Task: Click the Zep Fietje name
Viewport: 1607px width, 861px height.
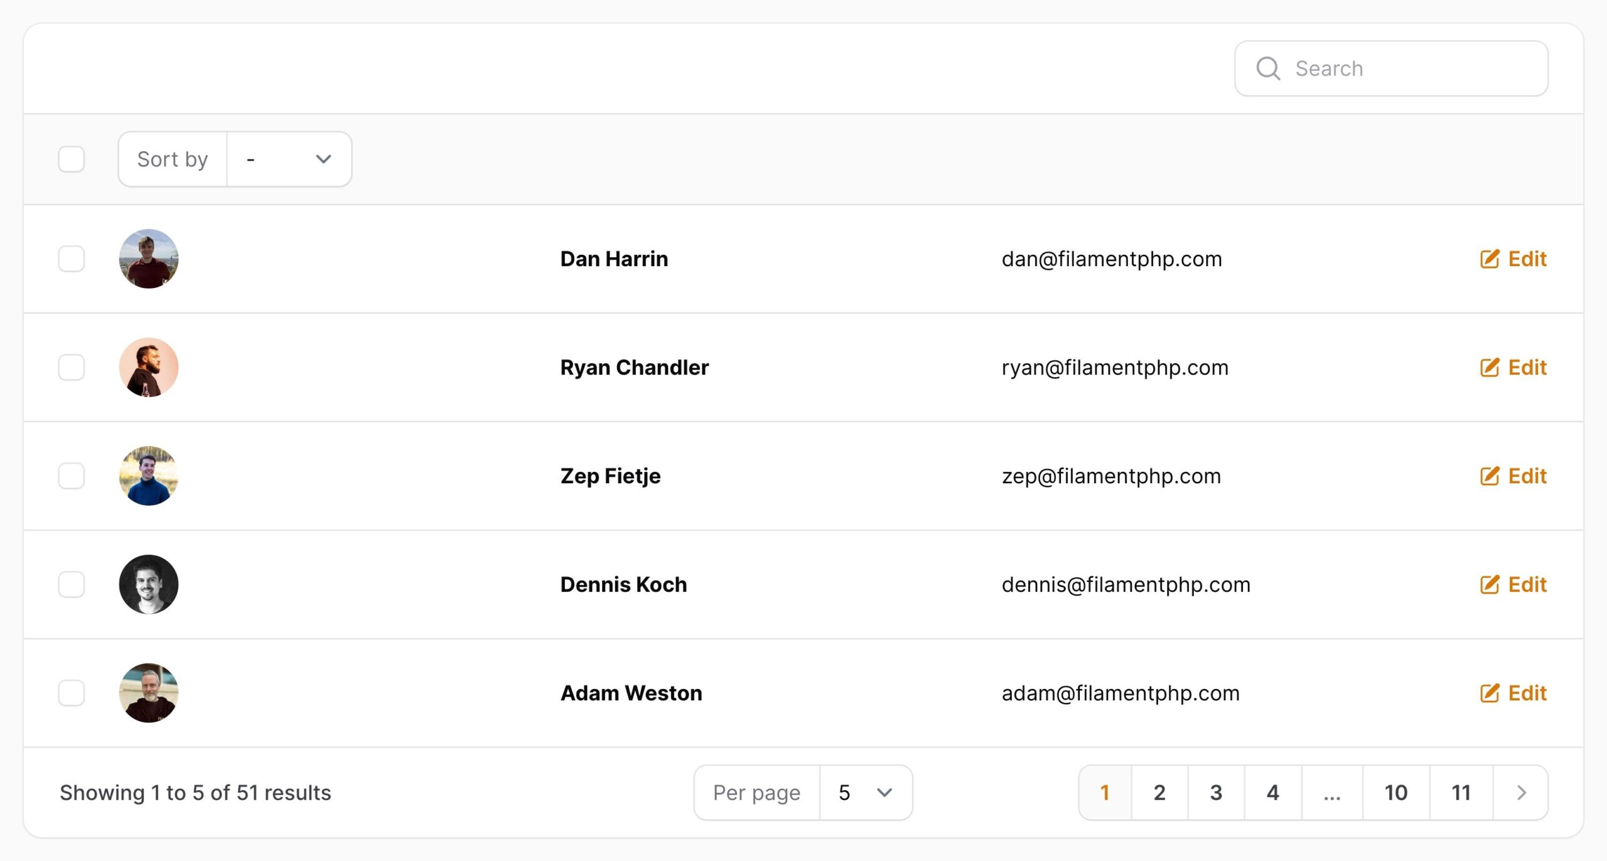Action: (x=610, y=476)
